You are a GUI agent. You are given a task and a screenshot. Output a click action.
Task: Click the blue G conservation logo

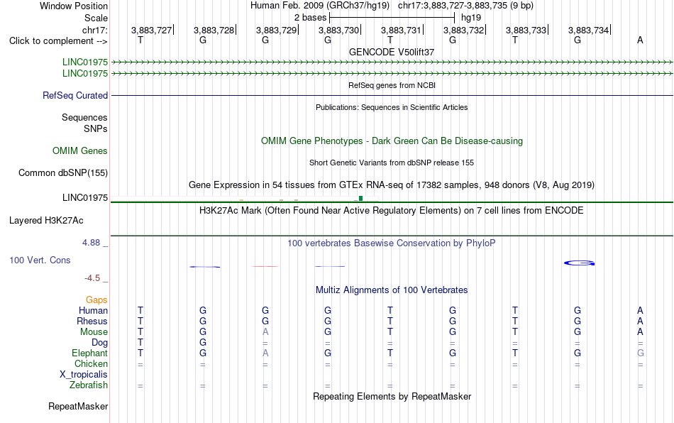[580, 263]
